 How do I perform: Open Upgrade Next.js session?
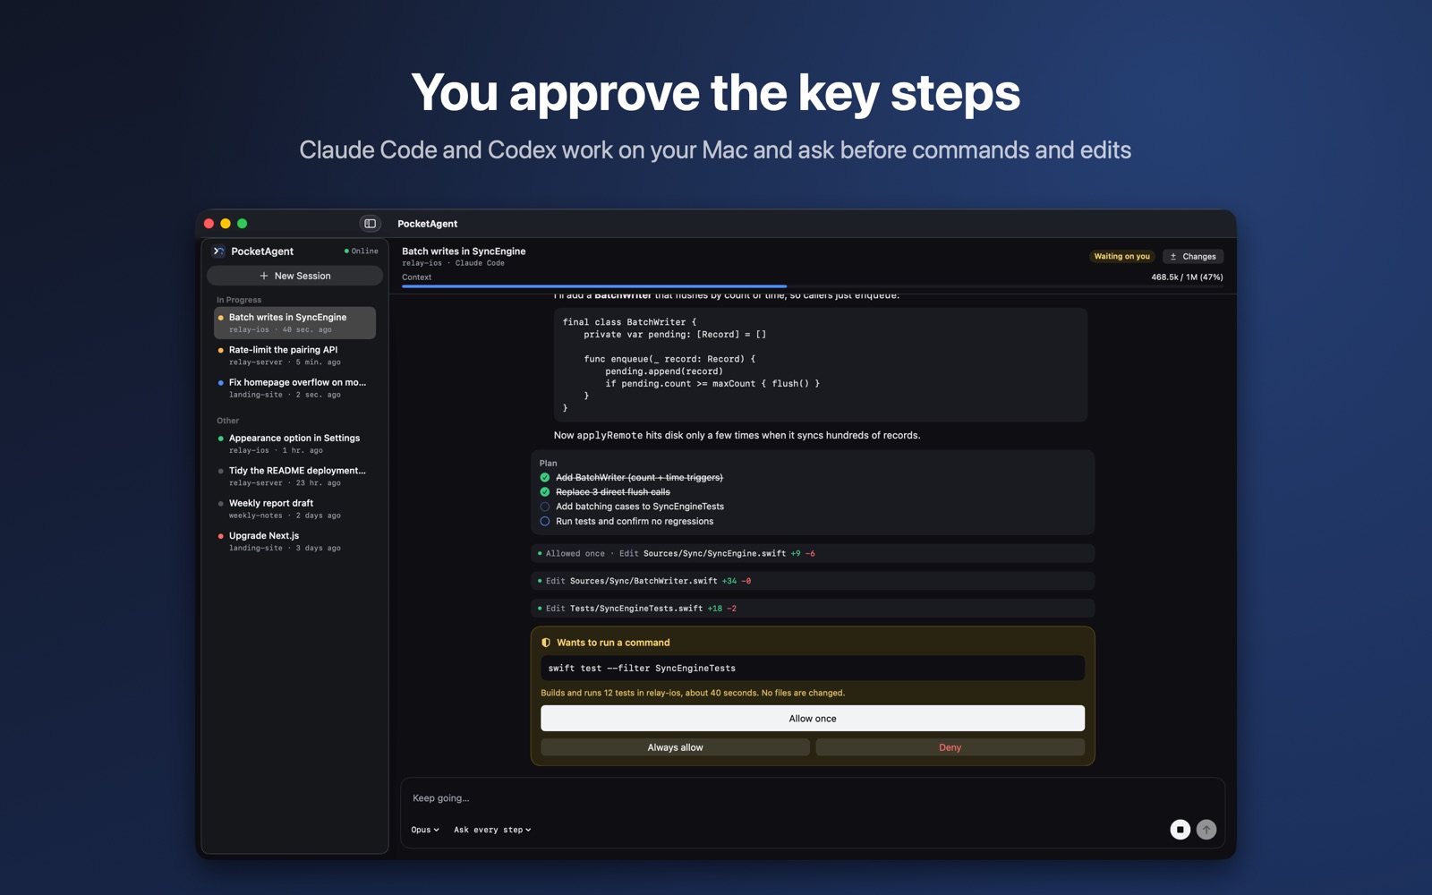pos(295,541)
